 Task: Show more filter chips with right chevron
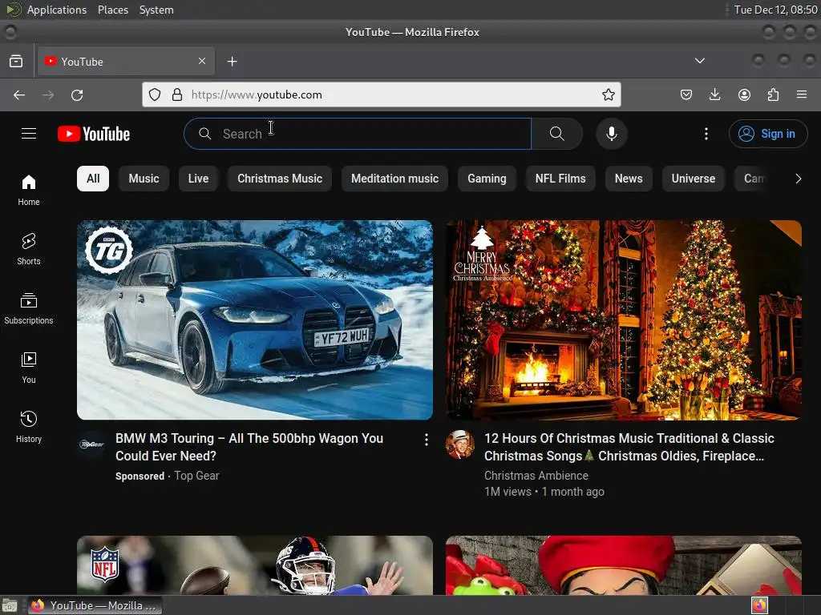(x=798, y=179)
